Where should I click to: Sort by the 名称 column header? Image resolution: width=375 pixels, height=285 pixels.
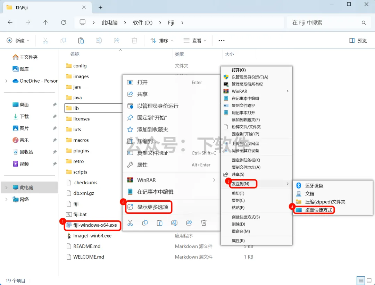point(75,54)
